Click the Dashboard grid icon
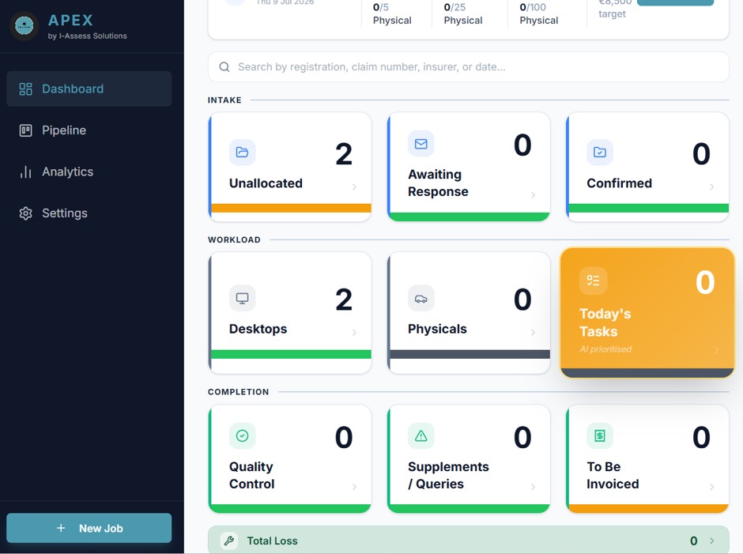Screen dimensions: 743x554 pyautogui.click(x=25, y=89)
